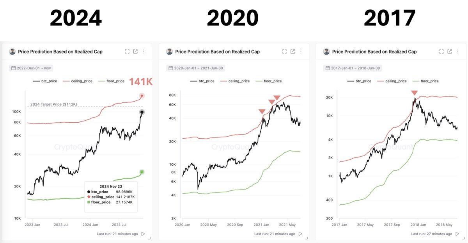Open fullscreen view on the 2024 chart
The width and height of the screenshot is (468, 243).
click(127, 51)
